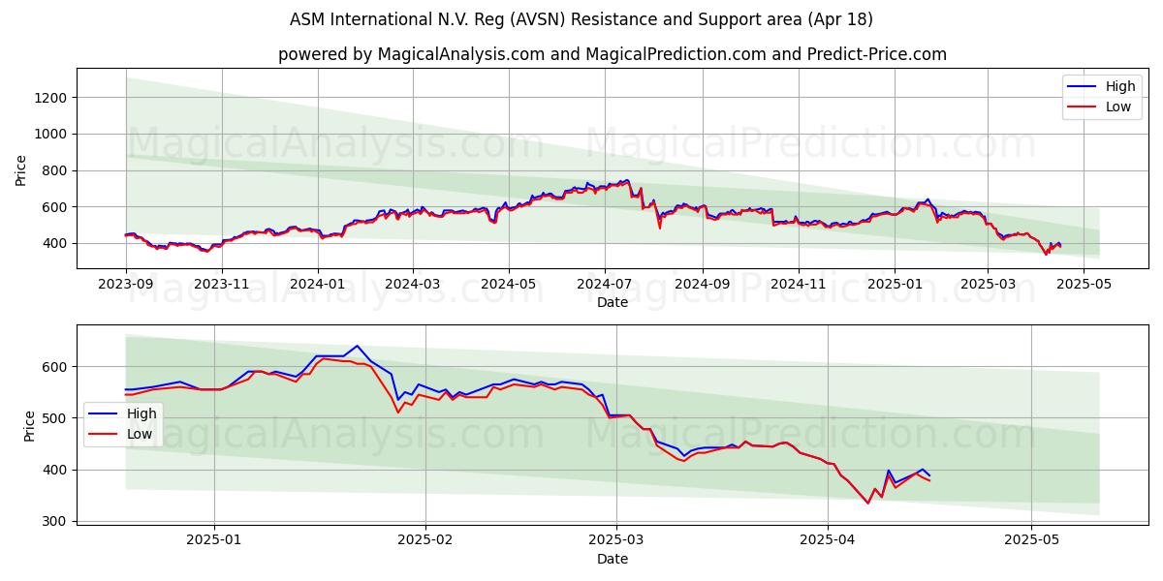Click the '2025-01' tick label on the top chart
The height and width of the screenshot is (581, 1163).
(894, 283)
